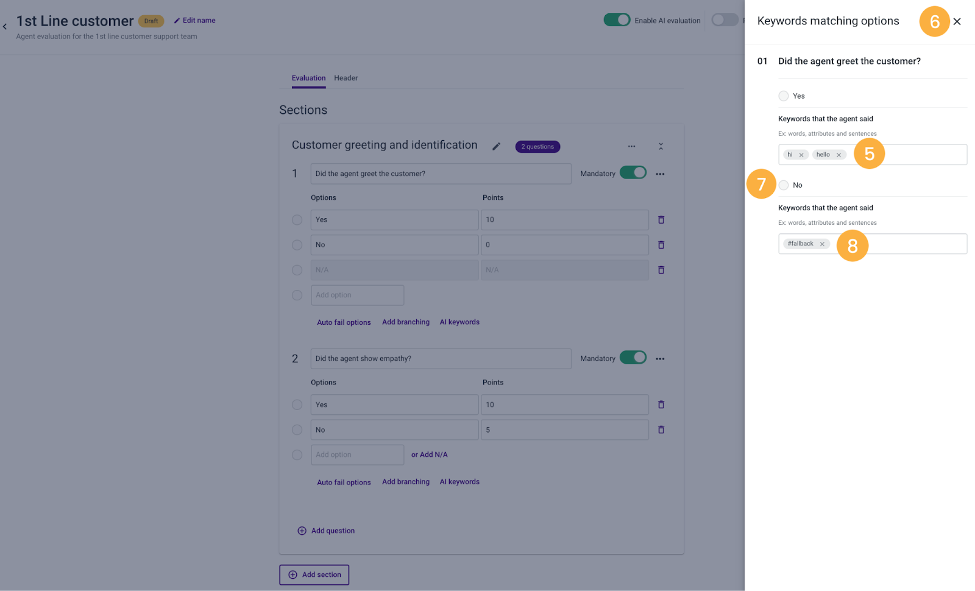Collapse the Customer greeting section

pyautogui.click(x=661, y=146)
